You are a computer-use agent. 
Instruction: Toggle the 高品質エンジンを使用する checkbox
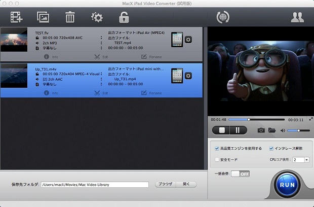point(217,149)
